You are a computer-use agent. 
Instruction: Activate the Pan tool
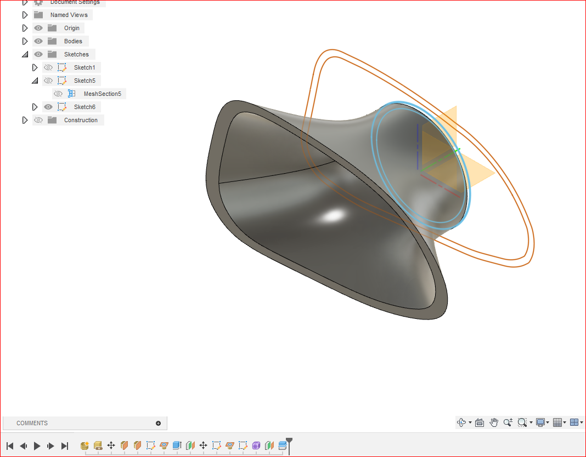[494, 422]
